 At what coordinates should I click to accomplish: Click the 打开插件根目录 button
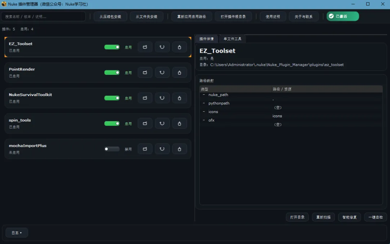coord(233,16)
